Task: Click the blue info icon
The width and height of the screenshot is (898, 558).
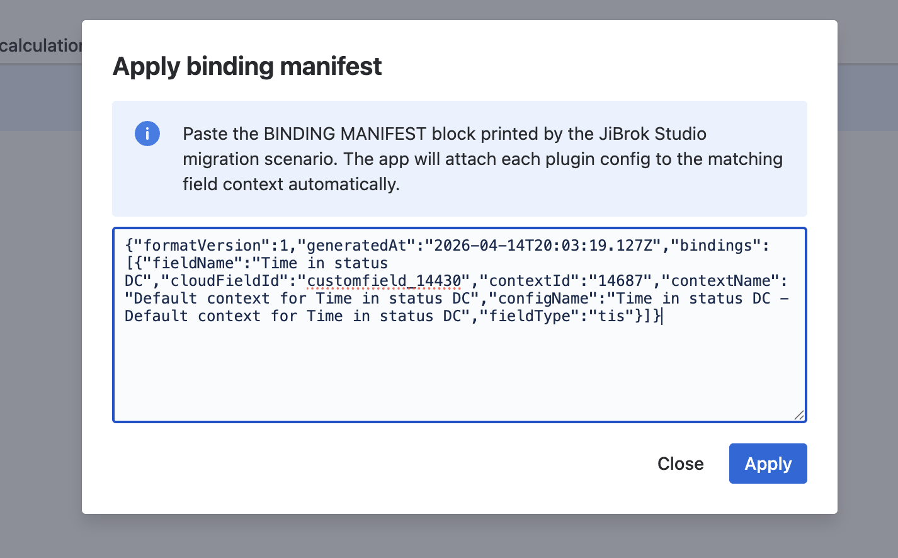Action: tap(147, 134)
